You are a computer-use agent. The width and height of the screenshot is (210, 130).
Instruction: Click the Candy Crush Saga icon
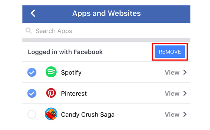[x=51, y=115]
